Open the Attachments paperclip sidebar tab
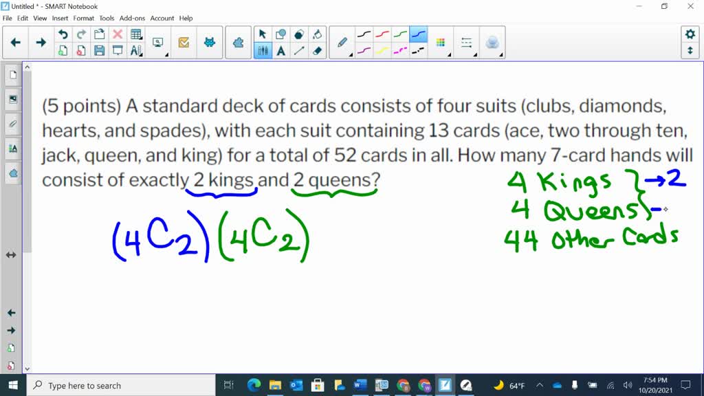Image resolution: width=704 pixels, height=396 pixels. [x=12, y=124]
